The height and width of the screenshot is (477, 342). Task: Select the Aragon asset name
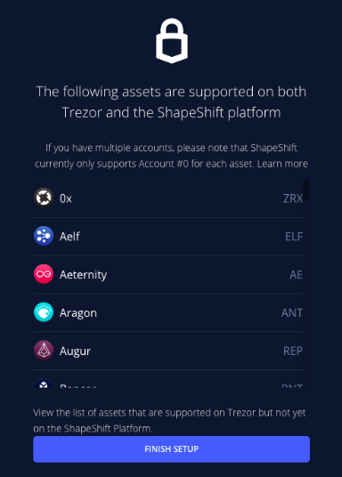78,313
